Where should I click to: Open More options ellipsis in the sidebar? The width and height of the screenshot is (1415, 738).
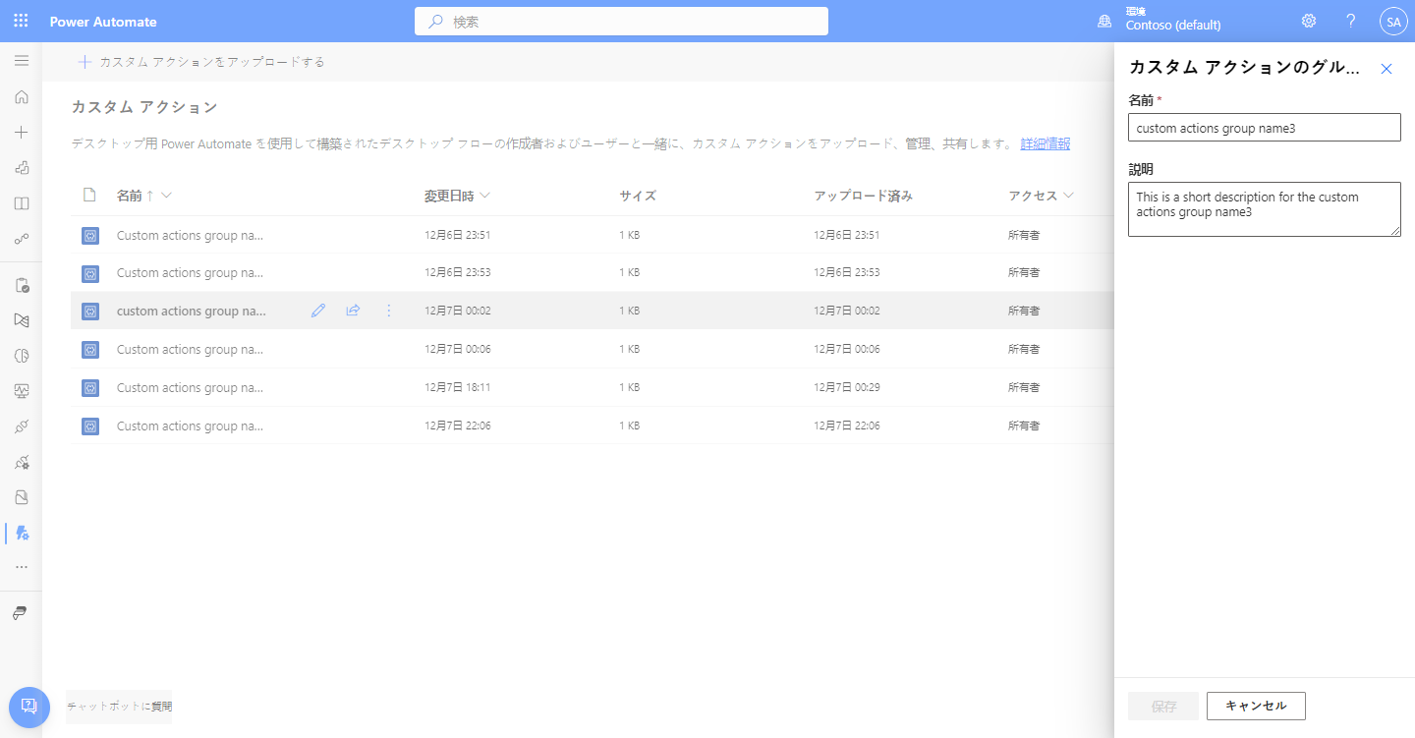coord(21,567)
